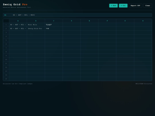Click the A1 cell reference label

(x=5, y=15)
